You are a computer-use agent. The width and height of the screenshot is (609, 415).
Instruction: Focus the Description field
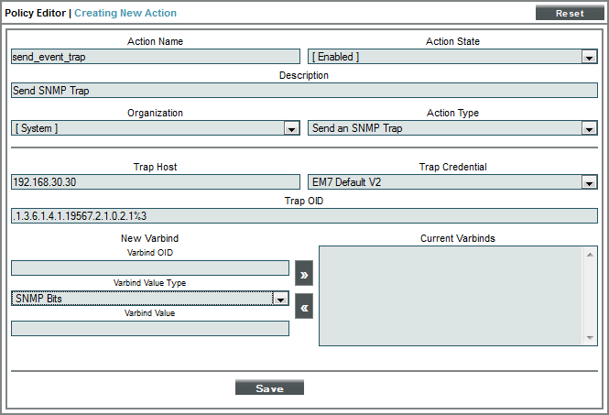[x=304, y=91]
